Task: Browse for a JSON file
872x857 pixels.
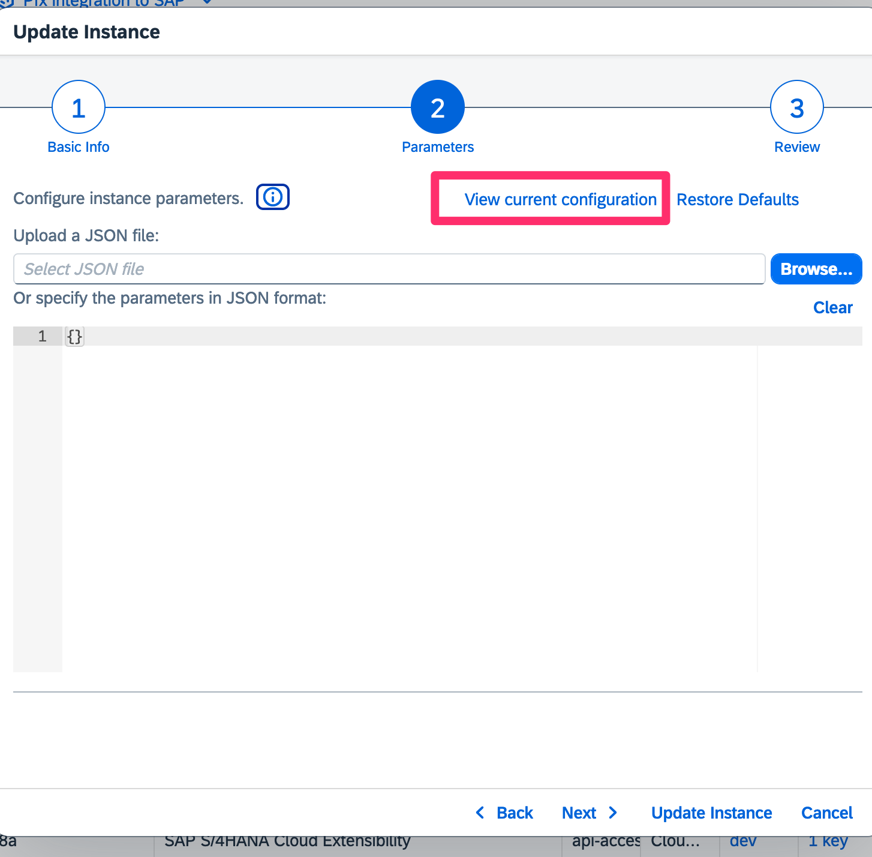Action: pyautogui.click(x=816, y=269)
